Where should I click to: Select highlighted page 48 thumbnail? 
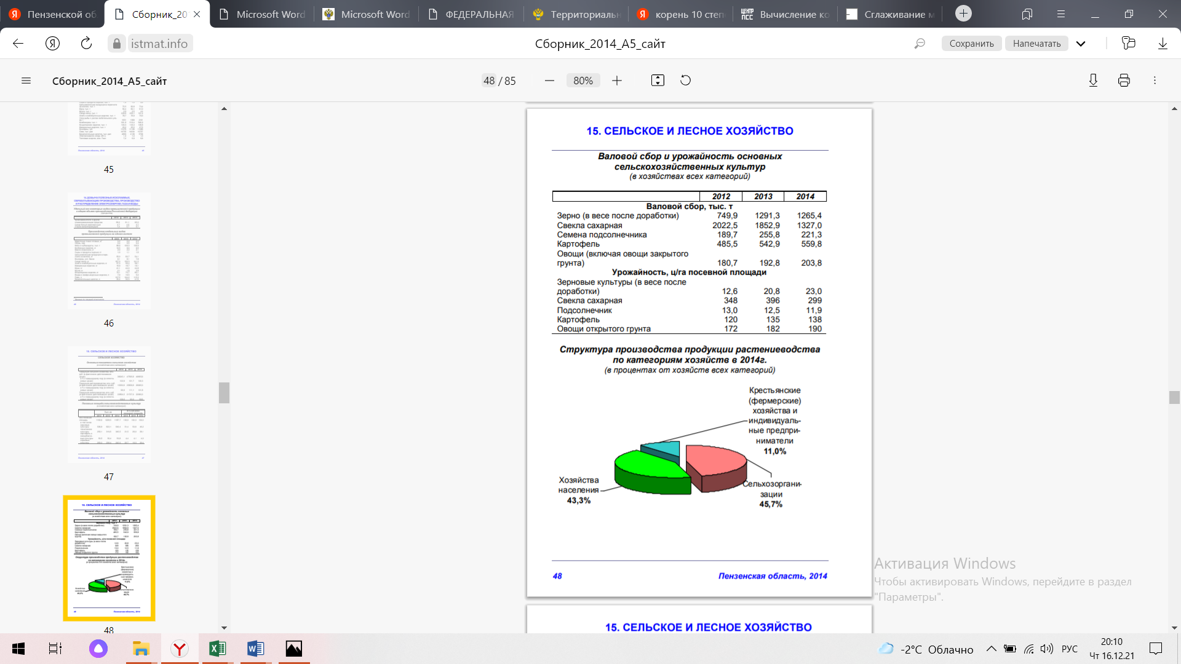point(109,558)
